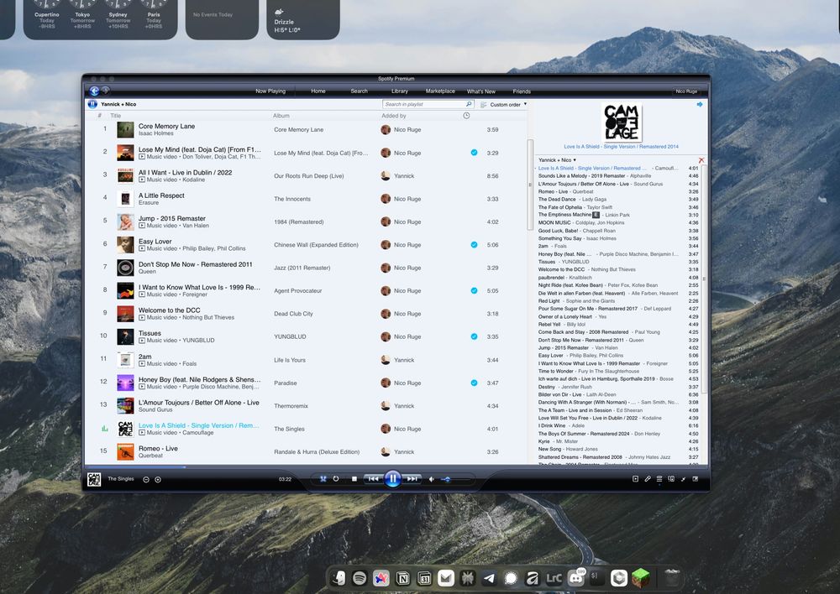Expand Yannick + Nico queue dropdown
Screen dimensions: 840x594
(557, 160)
